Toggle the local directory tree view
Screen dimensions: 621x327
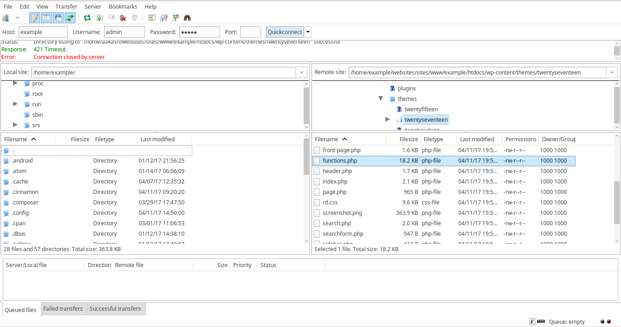(46, 17)
